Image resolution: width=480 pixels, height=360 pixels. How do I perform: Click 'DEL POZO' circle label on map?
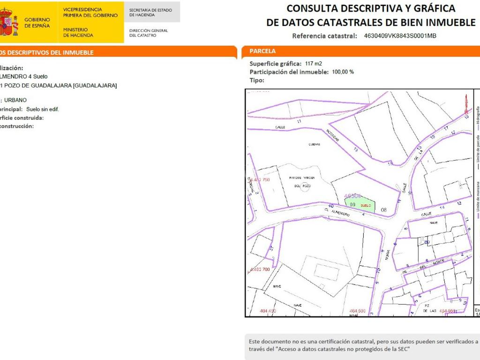302,186
